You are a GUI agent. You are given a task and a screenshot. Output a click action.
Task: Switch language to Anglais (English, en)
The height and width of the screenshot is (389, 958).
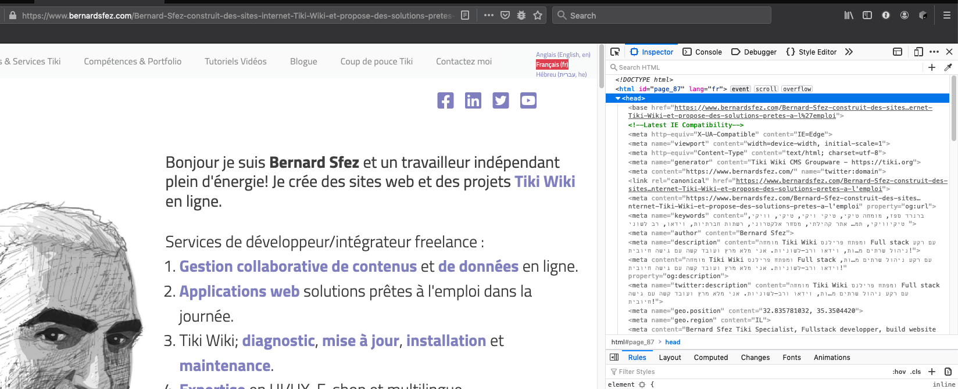(x=563, y=55)
